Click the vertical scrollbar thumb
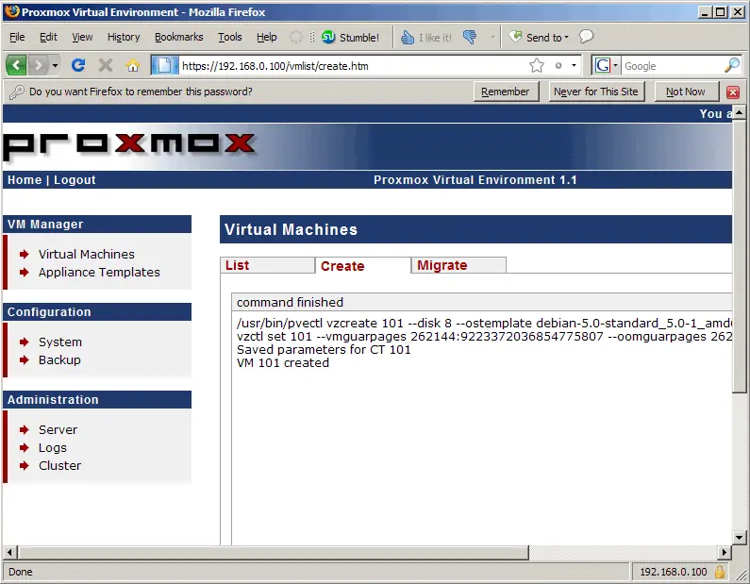 click(x=740, y=257)
